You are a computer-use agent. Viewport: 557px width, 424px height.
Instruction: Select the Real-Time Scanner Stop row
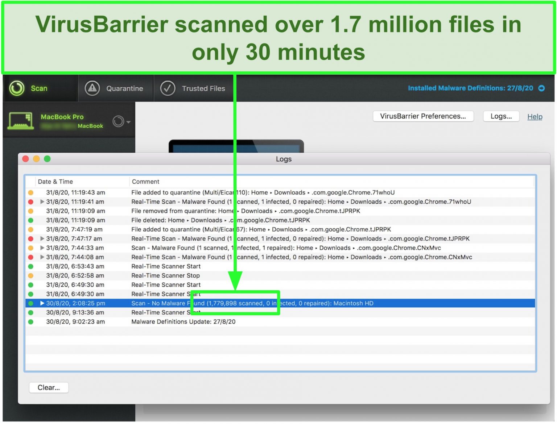[x=280, y=275]
